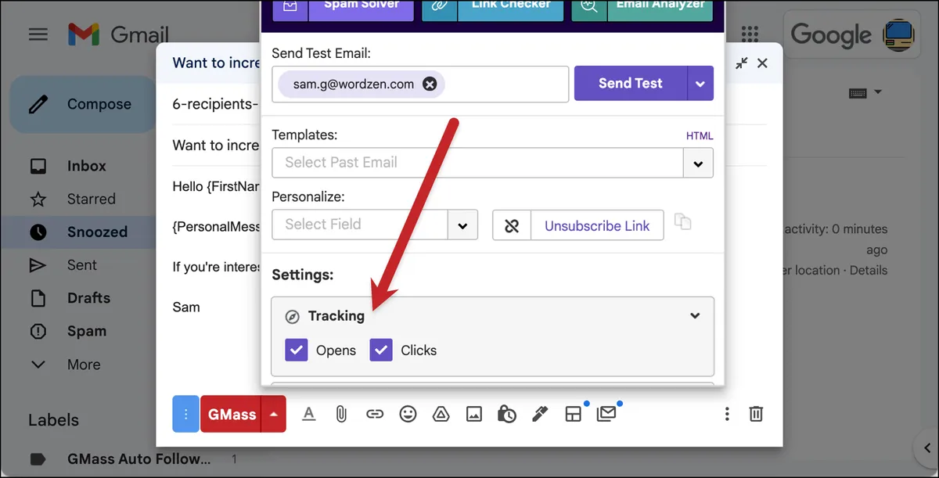Click the Select Field personalize input

[360, 225]
